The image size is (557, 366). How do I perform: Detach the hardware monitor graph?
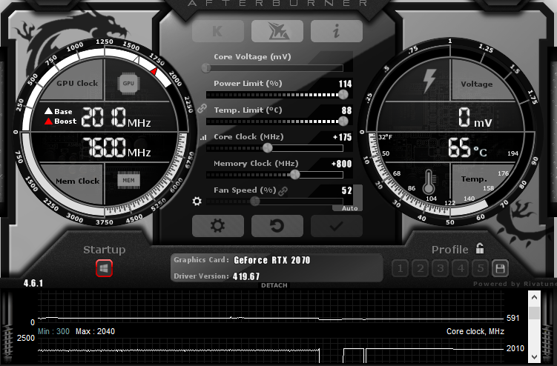click(x=274, y=285)
